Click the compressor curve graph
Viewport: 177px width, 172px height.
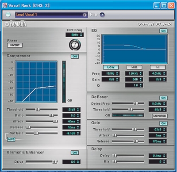tap(36, 82)
